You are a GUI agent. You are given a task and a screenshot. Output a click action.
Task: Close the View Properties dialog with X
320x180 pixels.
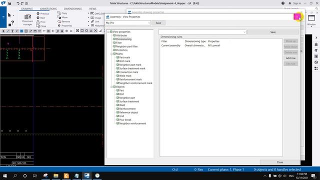pyautogui.click(x=297, y=16)
